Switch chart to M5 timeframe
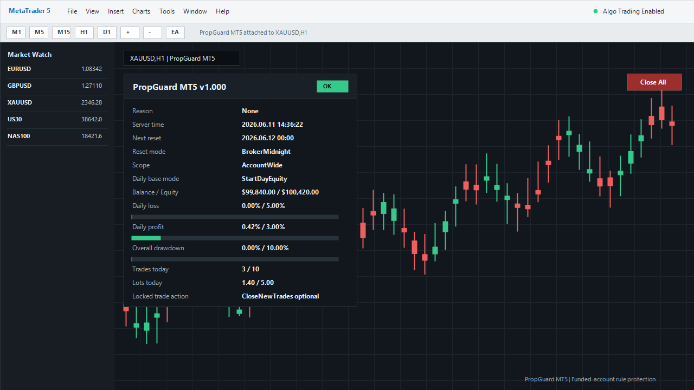Viewport: 694px width, 390px height. pos(39,32)
